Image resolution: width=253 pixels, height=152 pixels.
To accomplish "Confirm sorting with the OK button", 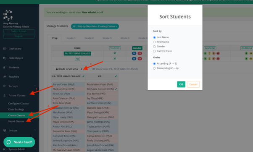I will (181, 84).
